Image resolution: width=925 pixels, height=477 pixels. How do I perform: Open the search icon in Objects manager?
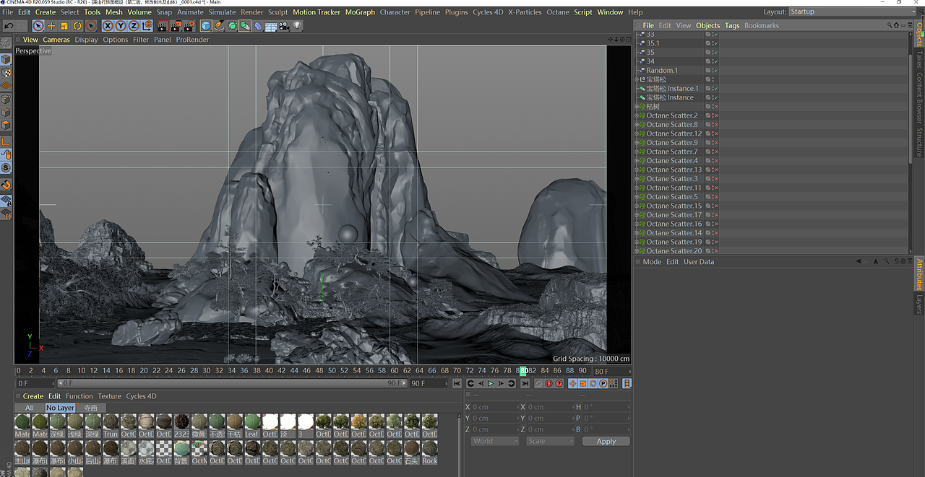tap(891, 25)
